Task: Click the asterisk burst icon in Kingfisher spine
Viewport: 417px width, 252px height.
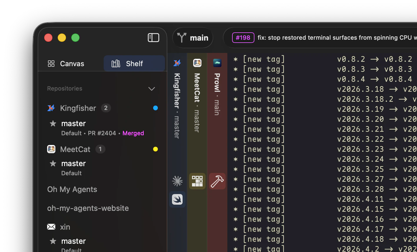Action: point(177,181)
